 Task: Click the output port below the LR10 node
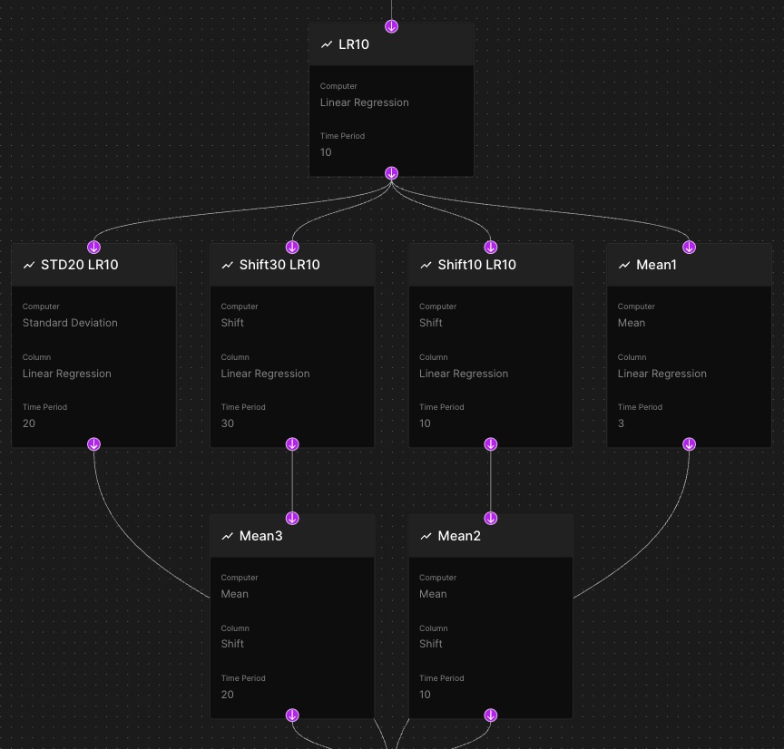391,173
